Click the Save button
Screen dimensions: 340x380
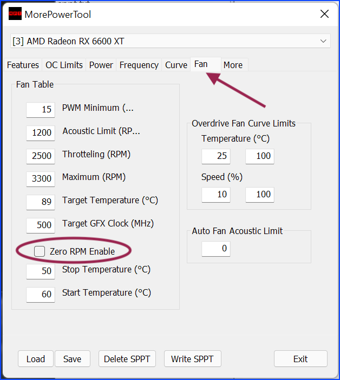73,359
